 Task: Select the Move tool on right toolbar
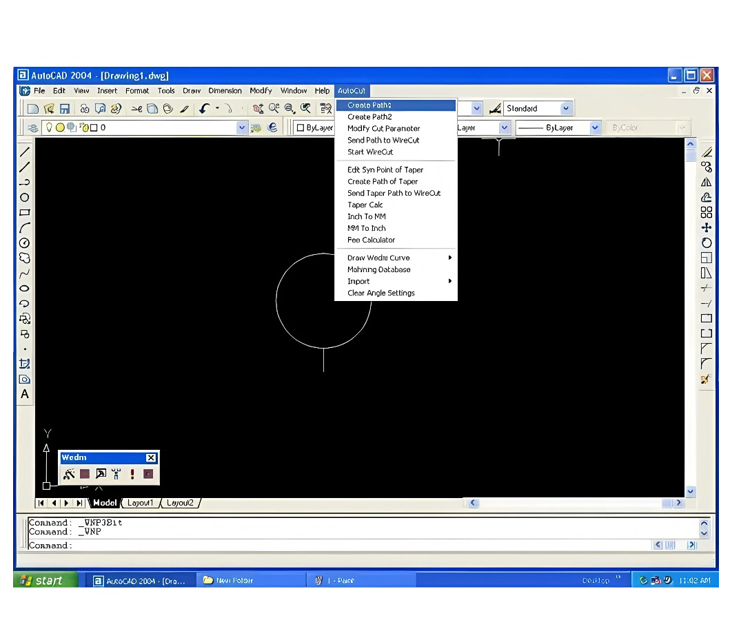[707, 227]
